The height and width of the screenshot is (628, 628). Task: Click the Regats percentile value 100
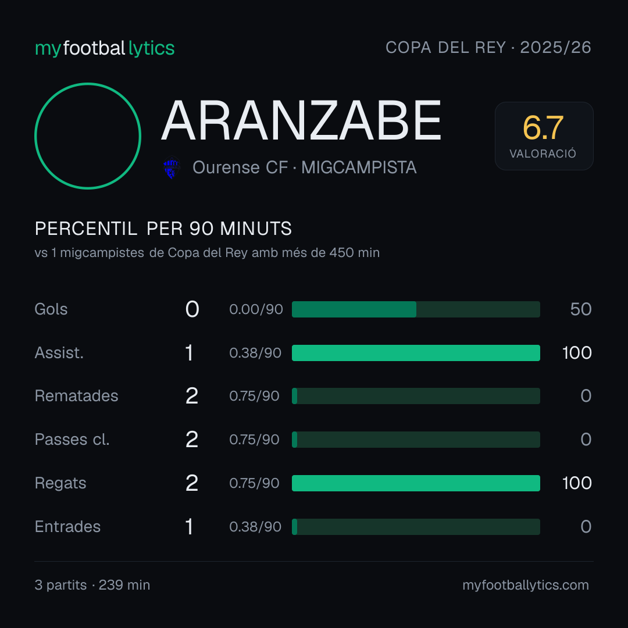pos(577,483)
